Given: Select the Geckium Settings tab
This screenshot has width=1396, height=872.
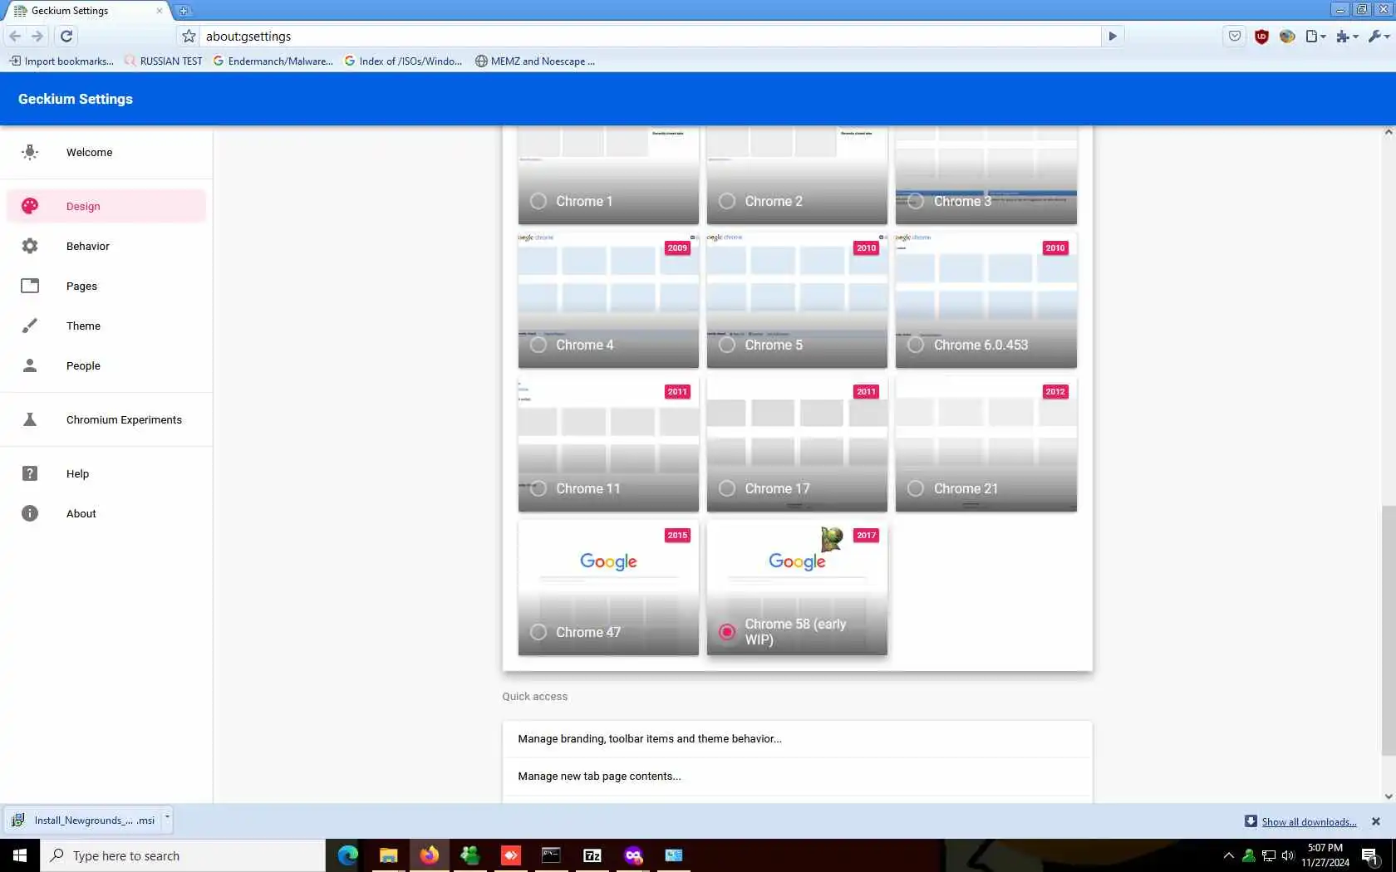Looking at the screenshot, I should (x=86, y=11).
